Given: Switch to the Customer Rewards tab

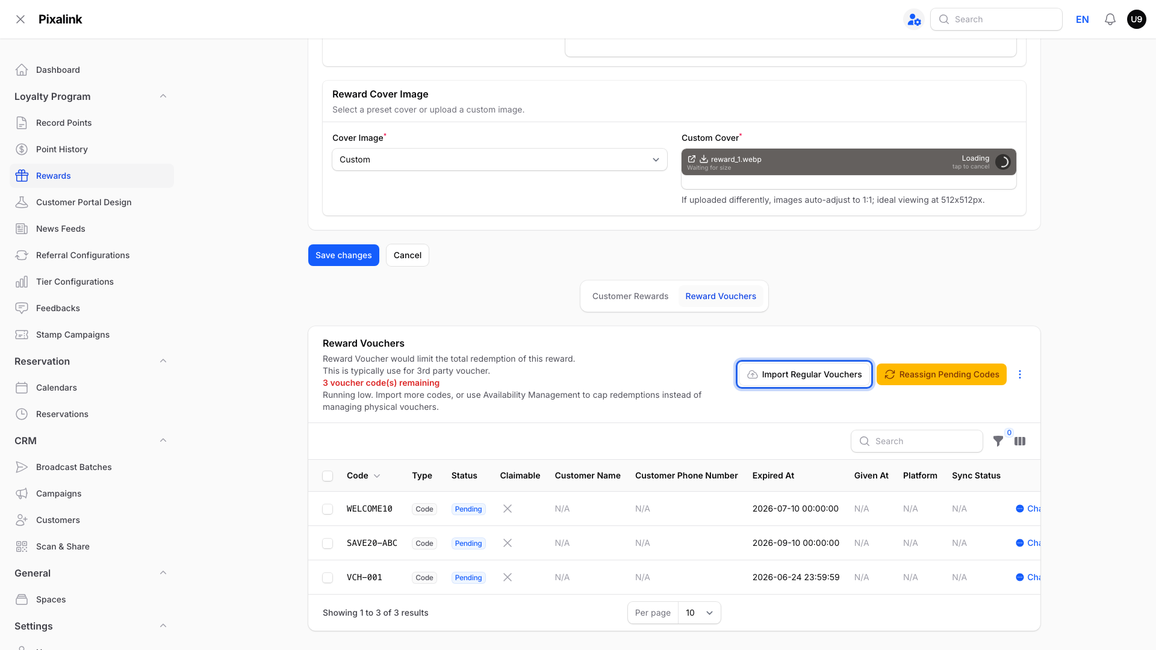Looking at the screenshot, I should pos(630,296).
